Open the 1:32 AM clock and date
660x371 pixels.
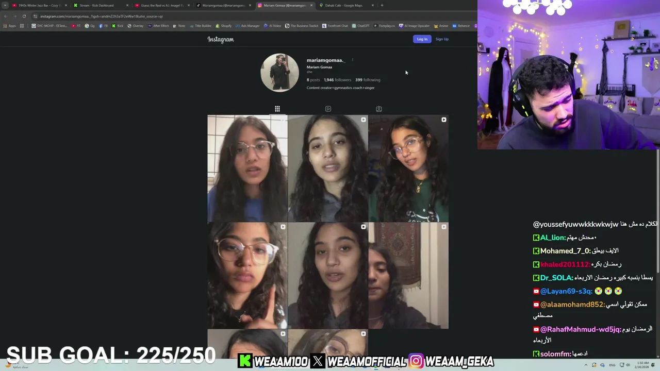point(642,365)
